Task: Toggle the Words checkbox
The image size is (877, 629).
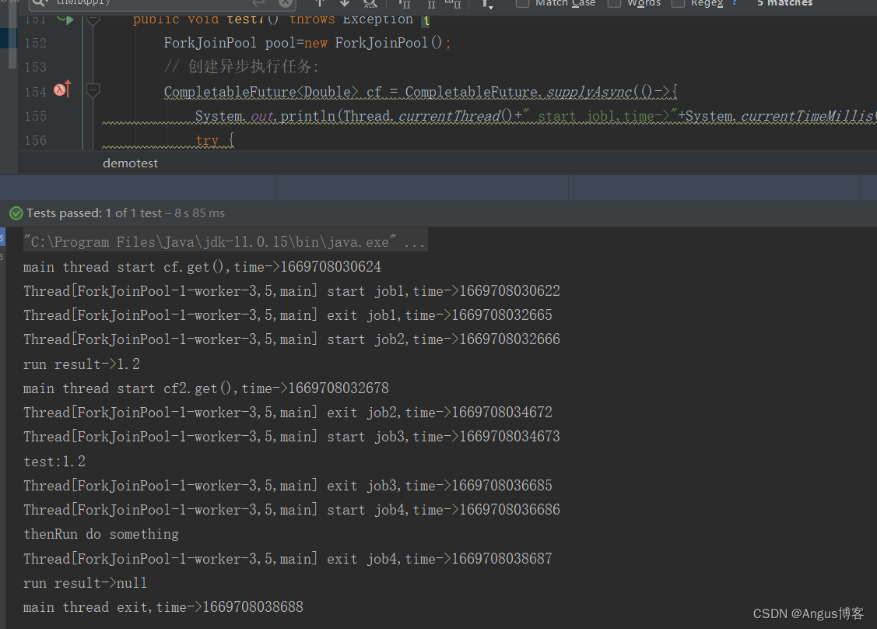Action: pos(614,3)
